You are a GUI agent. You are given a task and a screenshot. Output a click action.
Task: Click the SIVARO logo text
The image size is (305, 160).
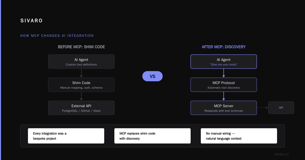[32, 21]
